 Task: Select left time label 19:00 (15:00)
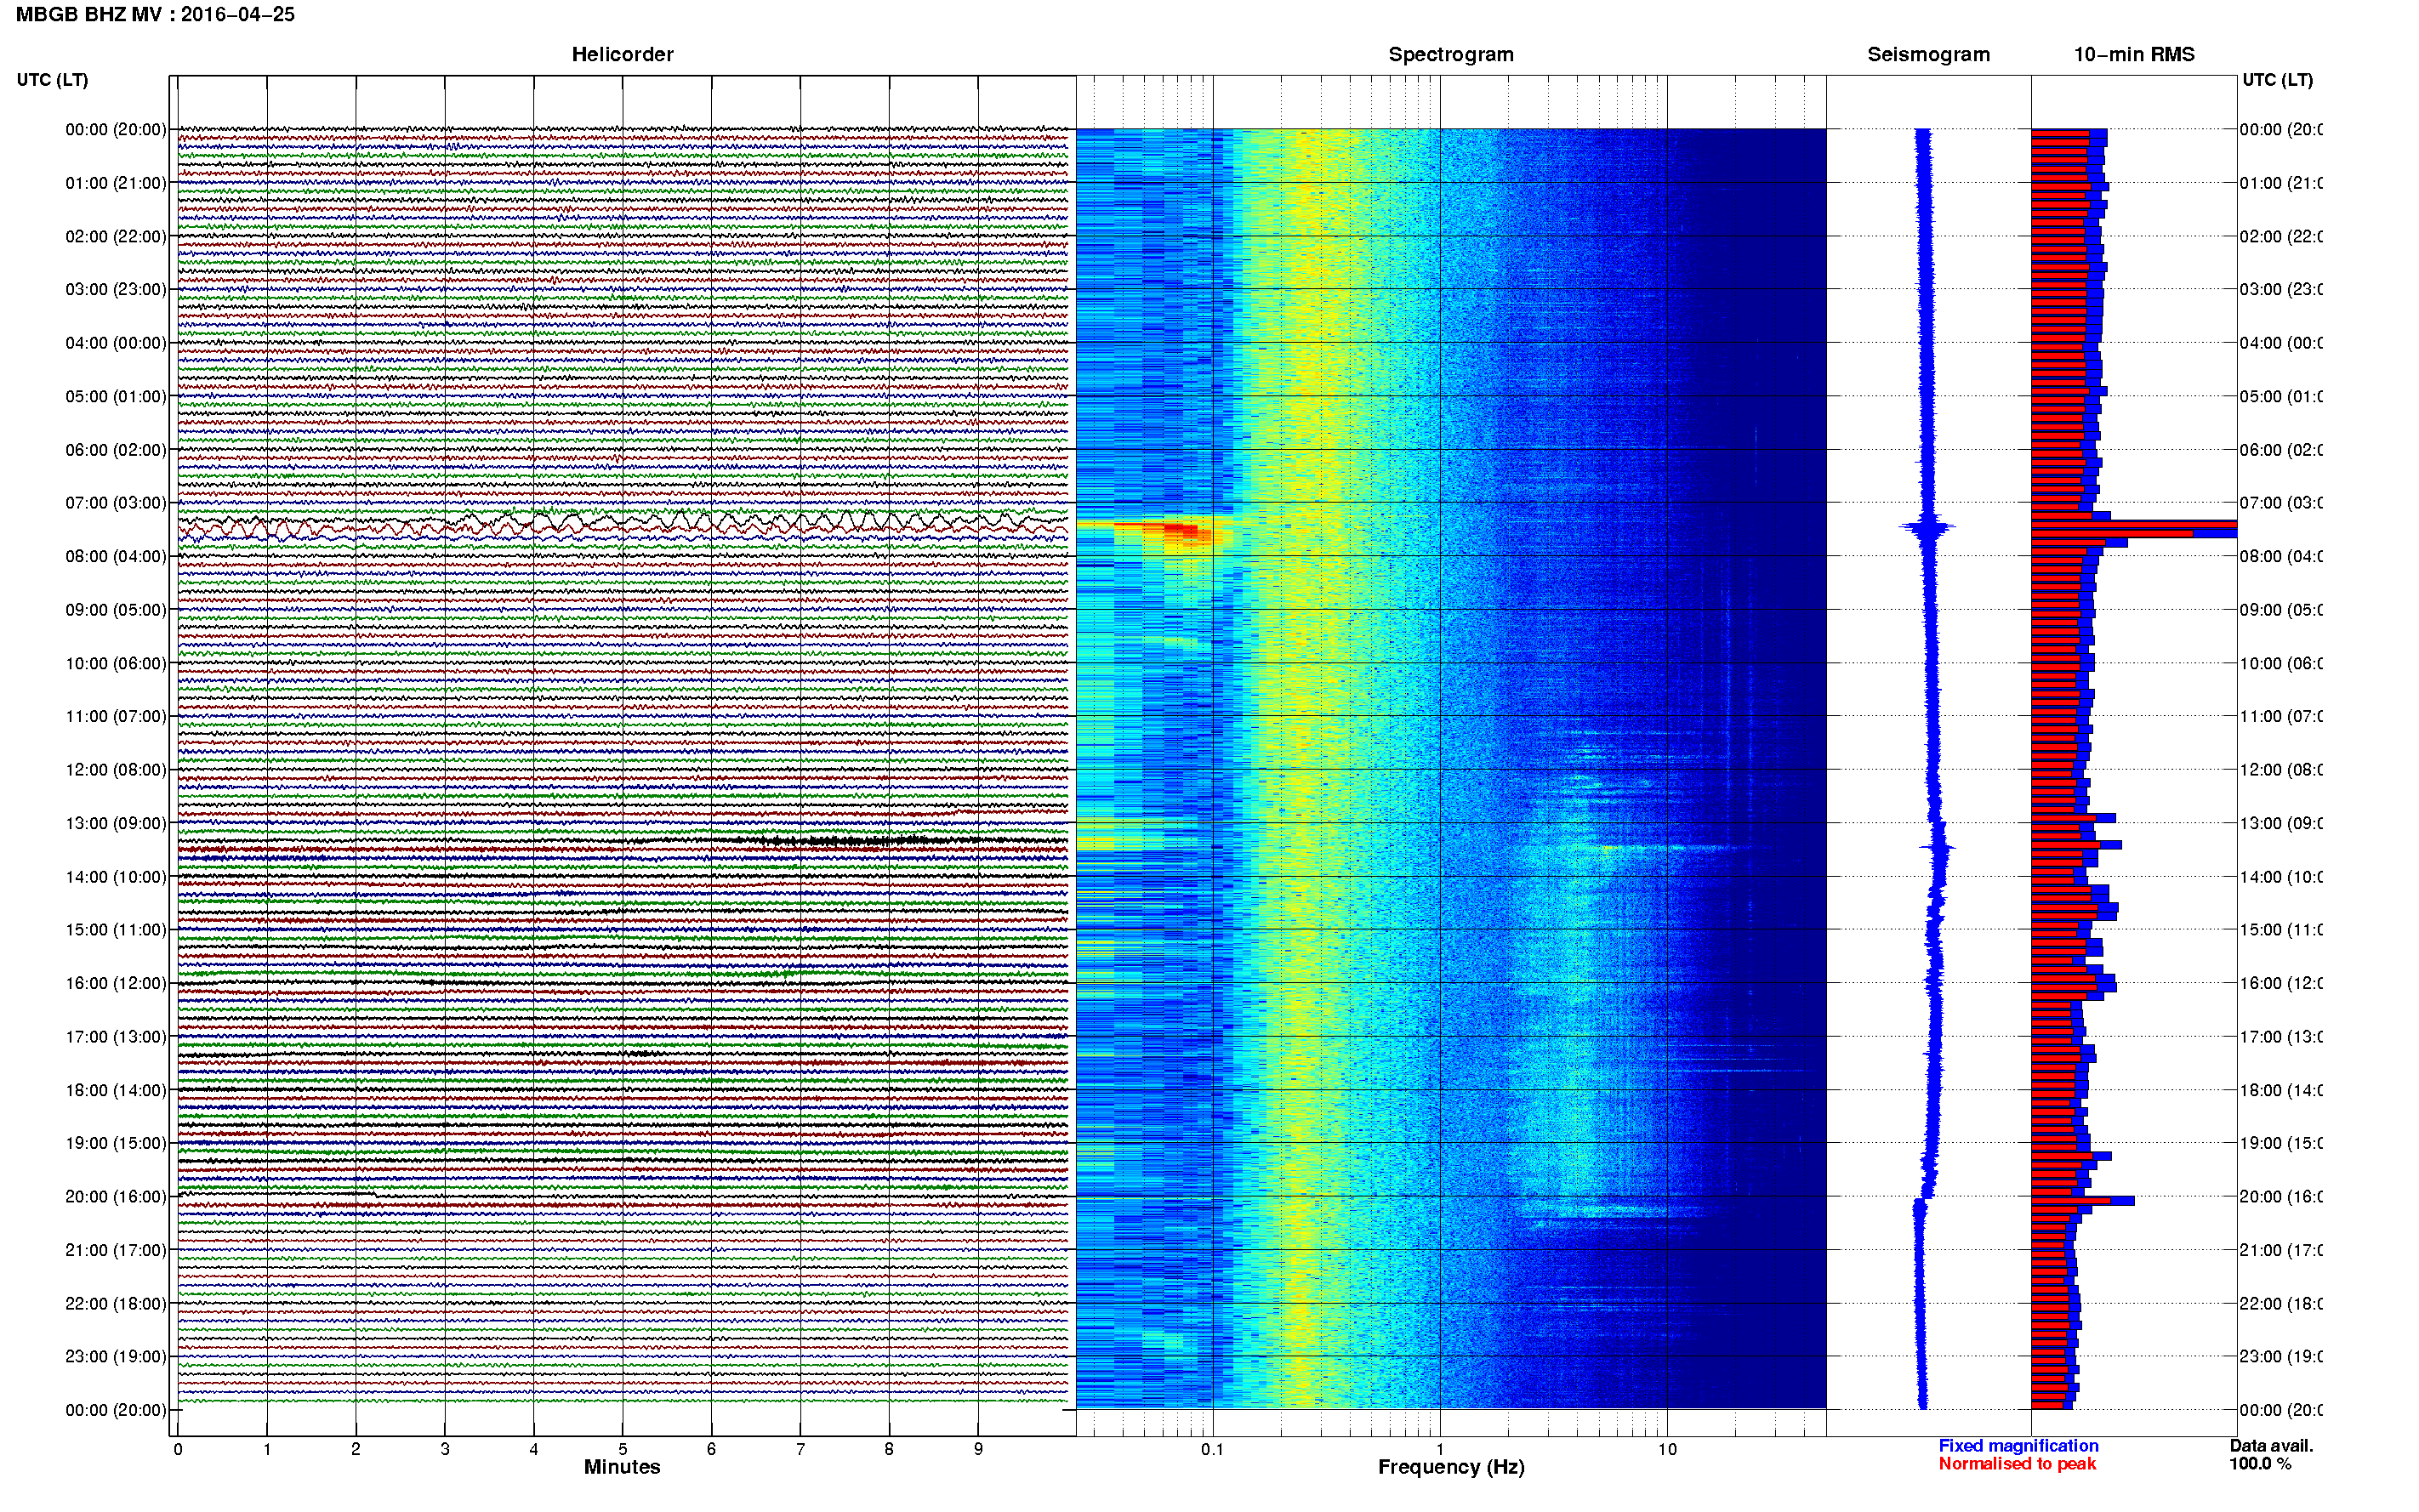tap(116, 1143)
